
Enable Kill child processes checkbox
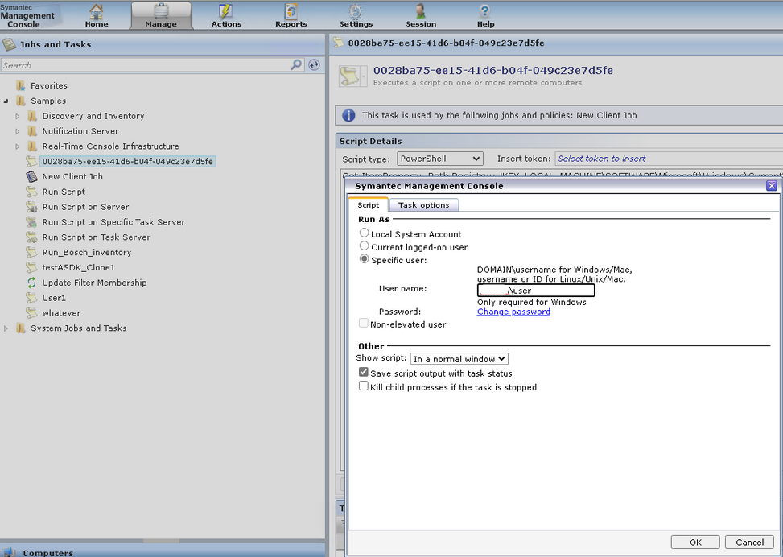click(x=364, y=386)
